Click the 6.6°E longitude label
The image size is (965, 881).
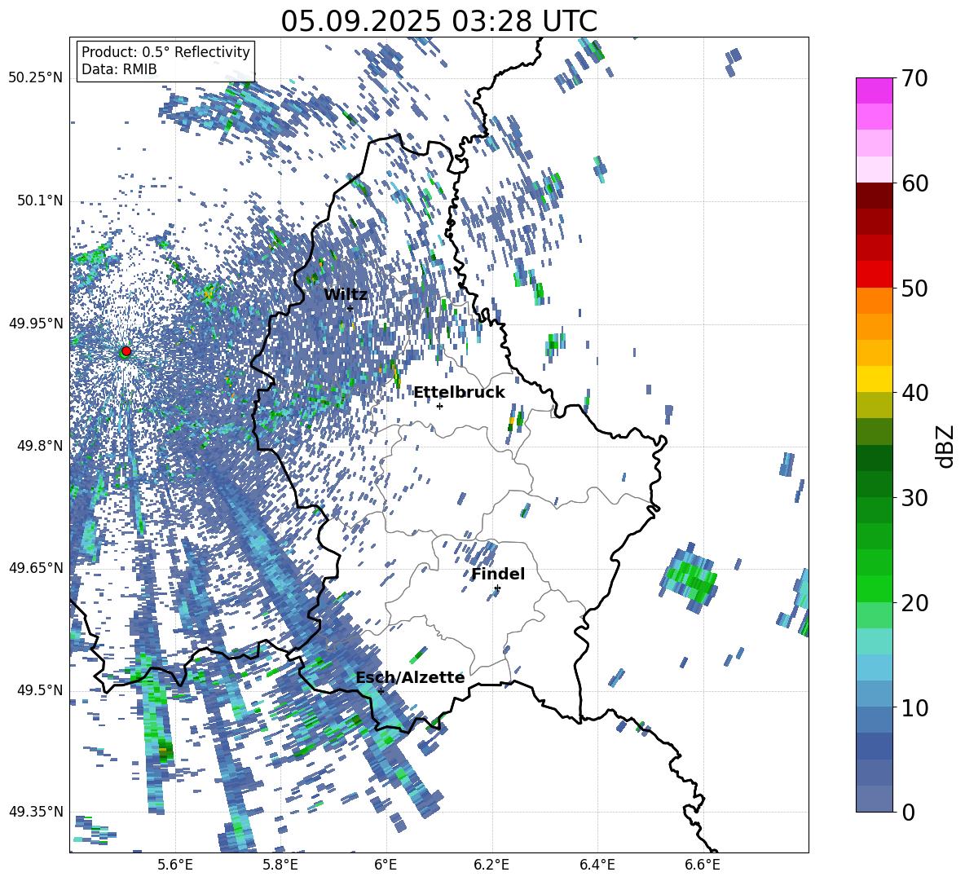coord(703,865)
